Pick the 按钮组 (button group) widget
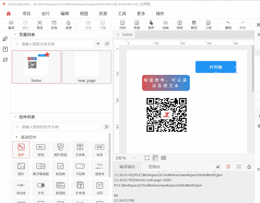Viewport: 260px width, 203px height. 60,188
